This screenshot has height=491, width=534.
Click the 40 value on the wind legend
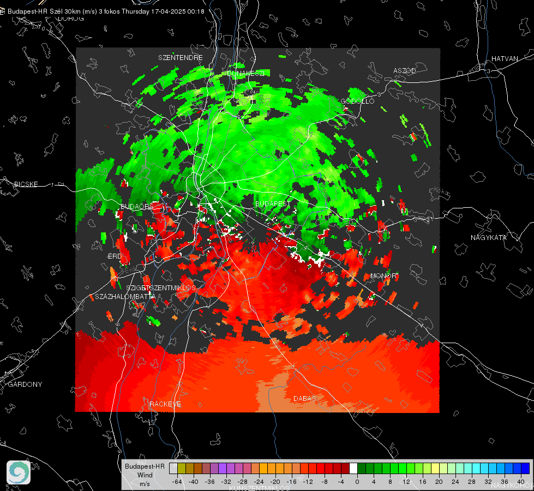point(521,482)
